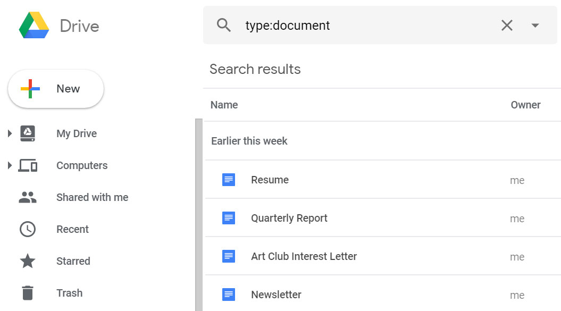
Task: Open the Starred star icon
Action: [28, 261]
